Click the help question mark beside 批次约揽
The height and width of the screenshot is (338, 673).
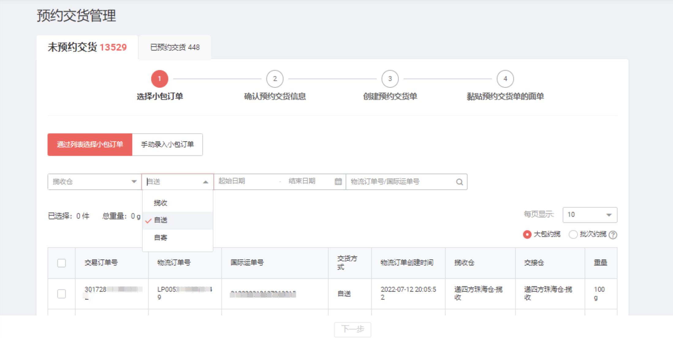click(613, 235)
